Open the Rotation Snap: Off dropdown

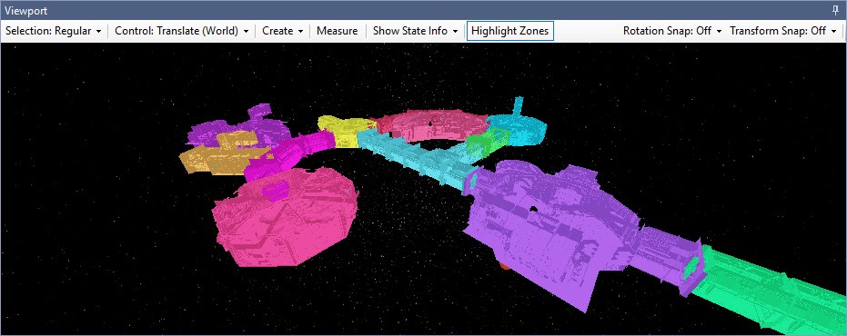click(672, 31)
